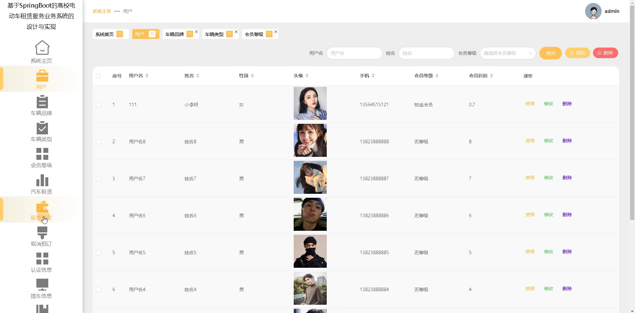Open 会员等级 grid icon in sidebar
This screenshot has height=313, width=635.
click(42, 154)
